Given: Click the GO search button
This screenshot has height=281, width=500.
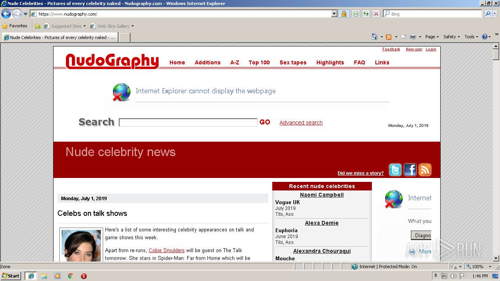Looking at the screenshot, I should point(265,122).
